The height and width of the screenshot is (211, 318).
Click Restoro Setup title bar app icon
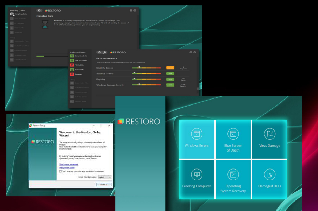click(30, 126)
